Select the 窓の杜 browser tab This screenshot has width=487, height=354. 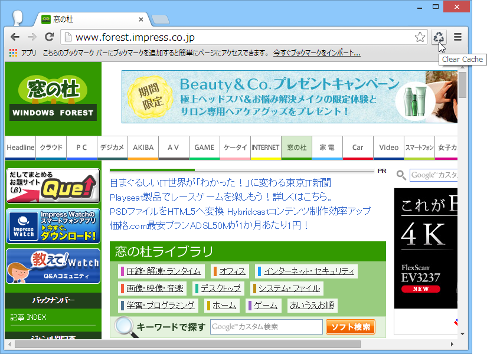coord(65,18)
